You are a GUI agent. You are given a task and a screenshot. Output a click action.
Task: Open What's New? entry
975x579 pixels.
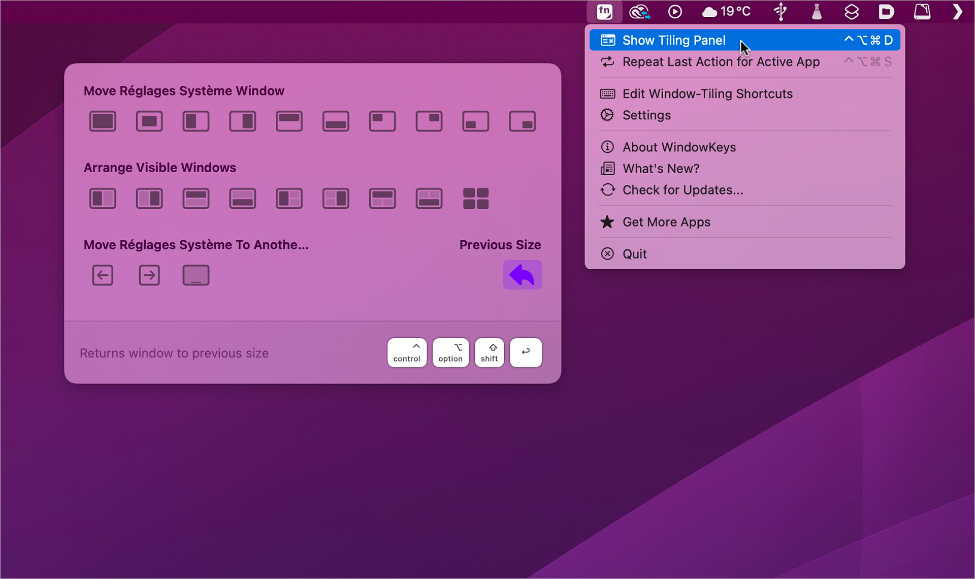pyautogui.click(x=744, y=169)
